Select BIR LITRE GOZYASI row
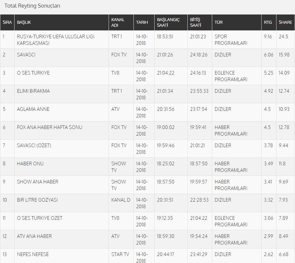This screenshot has width=295, height=263. (148, 203)
